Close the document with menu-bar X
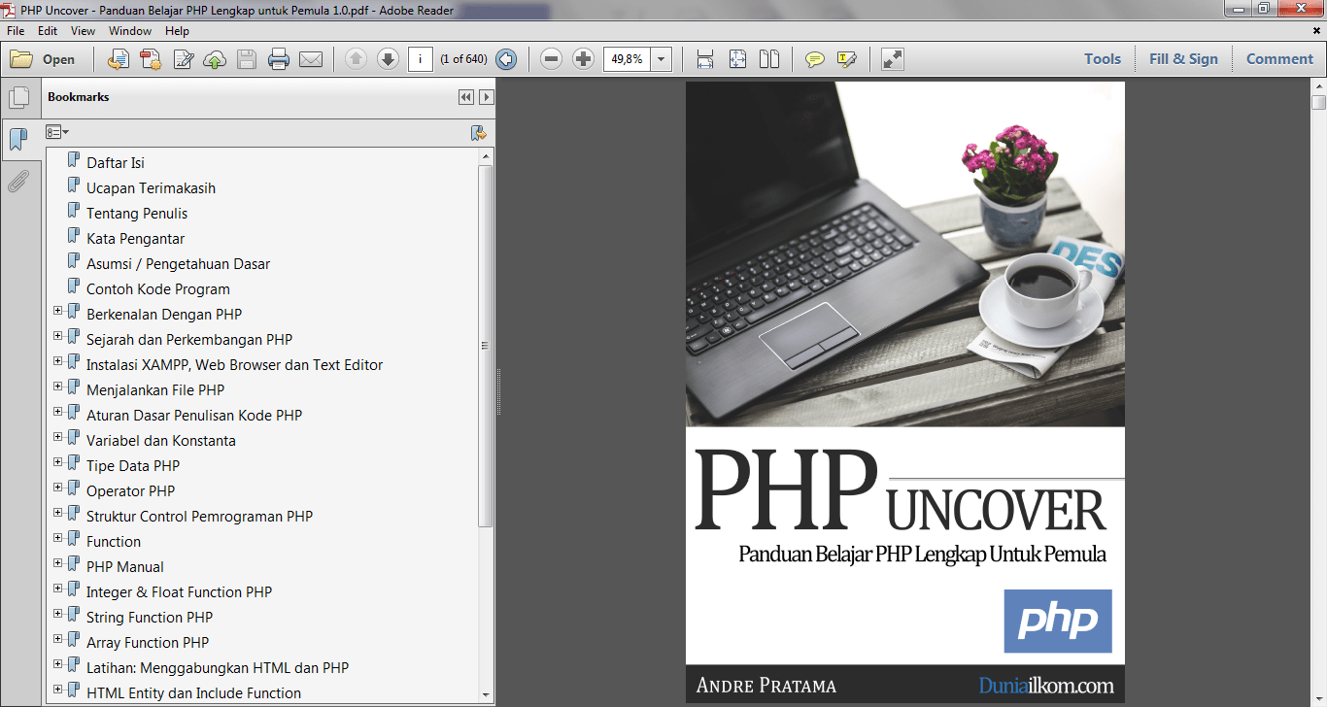Image resolution: width=1327 pixels, height=707 pixels. pos(1317,31)
